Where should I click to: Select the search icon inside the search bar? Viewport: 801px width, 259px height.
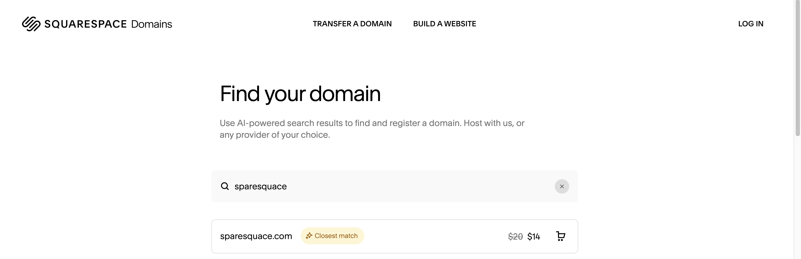click(225, 186)
